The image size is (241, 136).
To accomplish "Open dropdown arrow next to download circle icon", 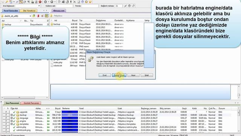I will coord(49,2).
